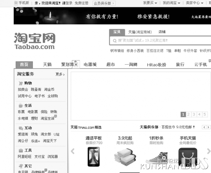Click the chat bubbles icon beside 互动

pyautogui.click(x=21, y=128)
